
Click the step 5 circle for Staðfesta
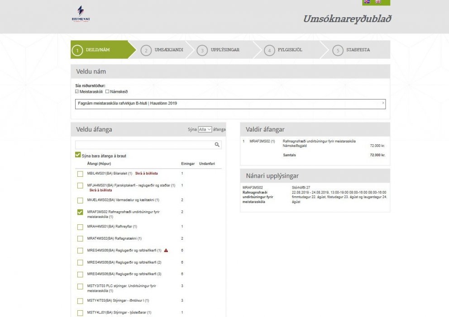pos(337,50)
